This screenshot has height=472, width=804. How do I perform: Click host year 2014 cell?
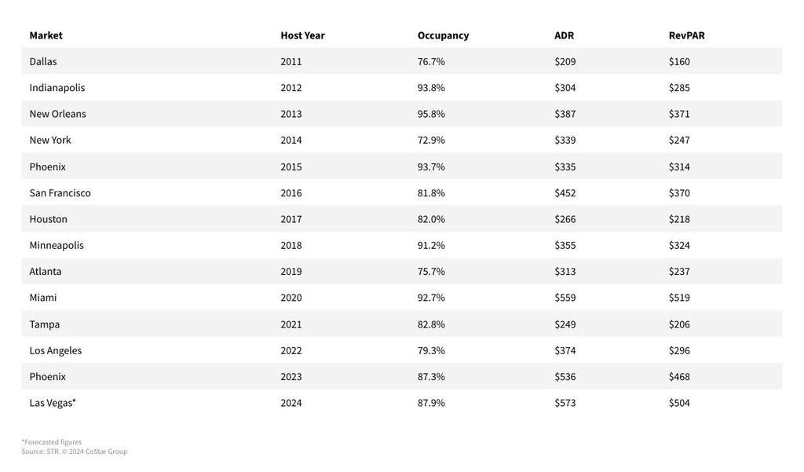click(x=291, y=141)
